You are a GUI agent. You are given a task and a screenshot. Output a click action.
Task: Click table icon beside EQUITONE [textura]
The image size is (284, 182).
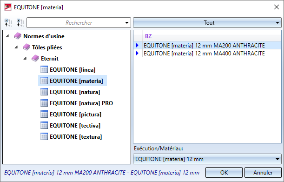44,137
